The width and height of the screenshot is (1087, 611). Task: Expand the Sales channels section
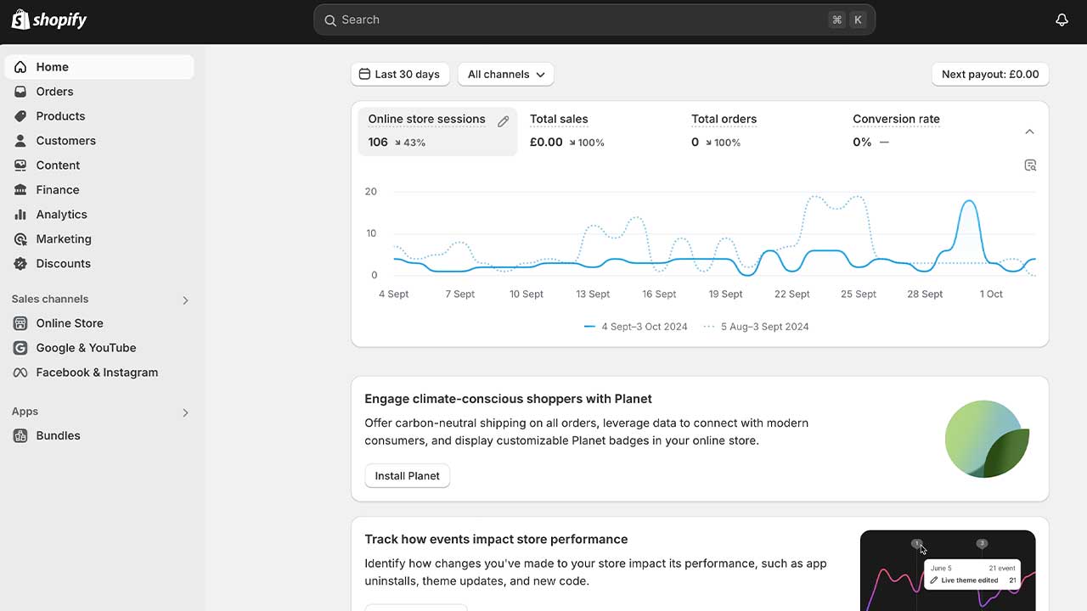[x=184, y=300]
